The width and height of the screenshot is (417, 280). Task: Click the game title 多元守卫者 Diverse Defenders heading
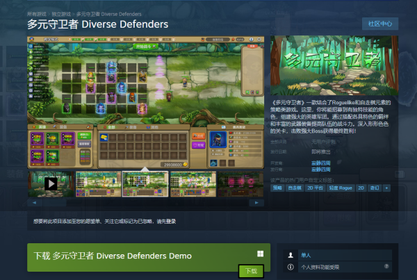click(97, 24)
